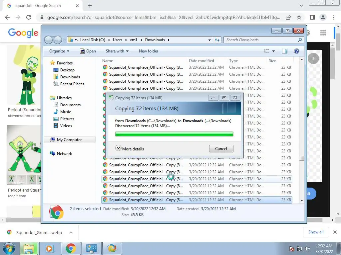Click the volume icon in system tray

coord(307,249)
